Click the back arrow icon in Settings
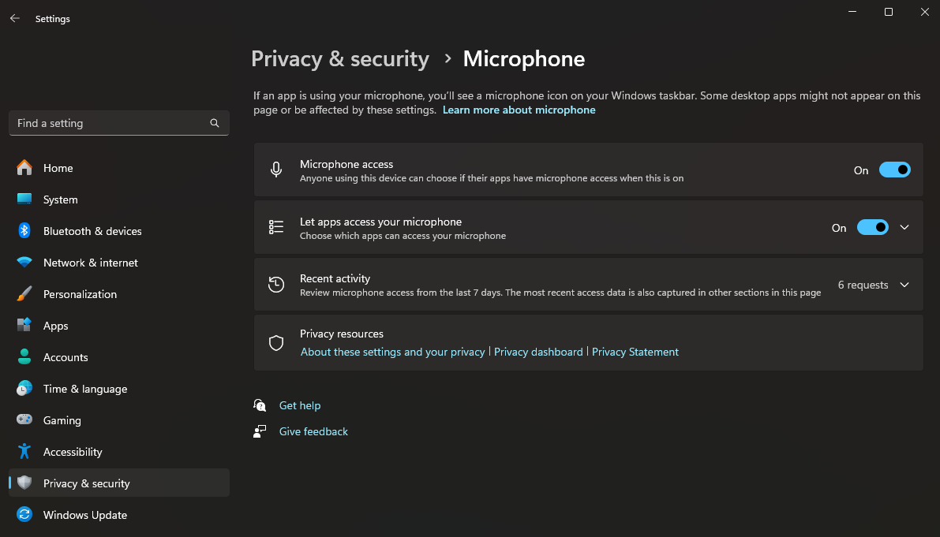 pos(15,18)
